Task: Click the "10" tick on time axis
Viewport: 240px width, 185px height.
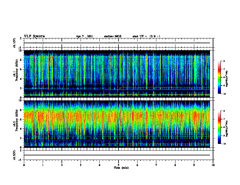Action: 213,165
